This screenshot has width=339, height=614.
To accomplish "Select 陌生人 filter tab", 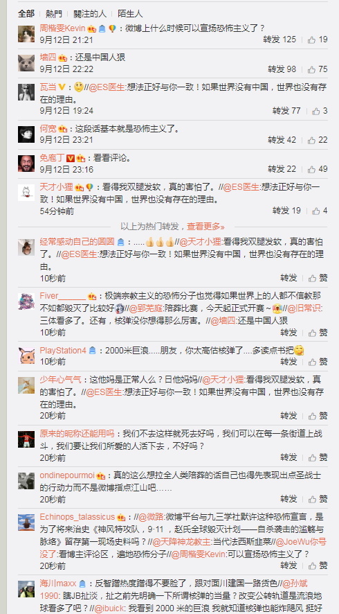I will tap(130, 14).
